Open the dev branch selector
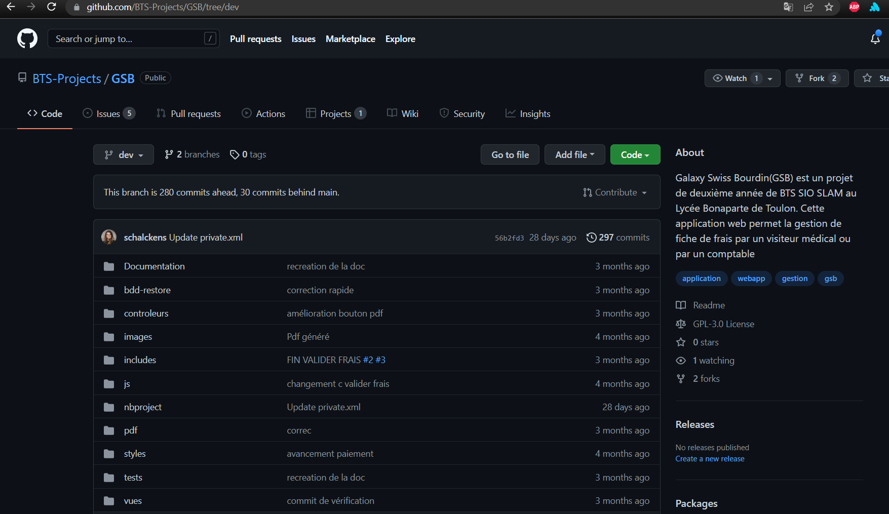 124,154
